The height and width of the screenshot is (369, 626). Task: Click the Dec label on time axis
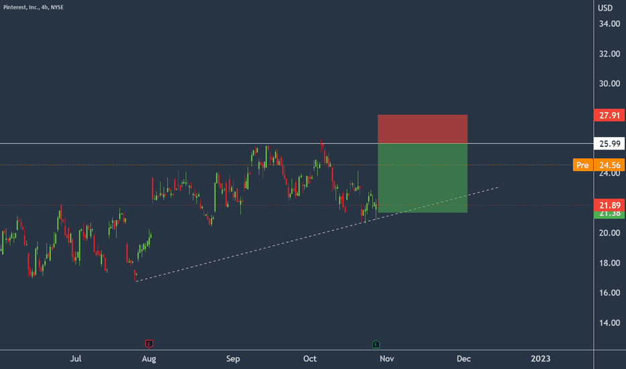click(463, 359)
